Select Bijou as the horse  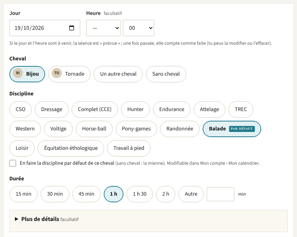(x=27, y=74)
